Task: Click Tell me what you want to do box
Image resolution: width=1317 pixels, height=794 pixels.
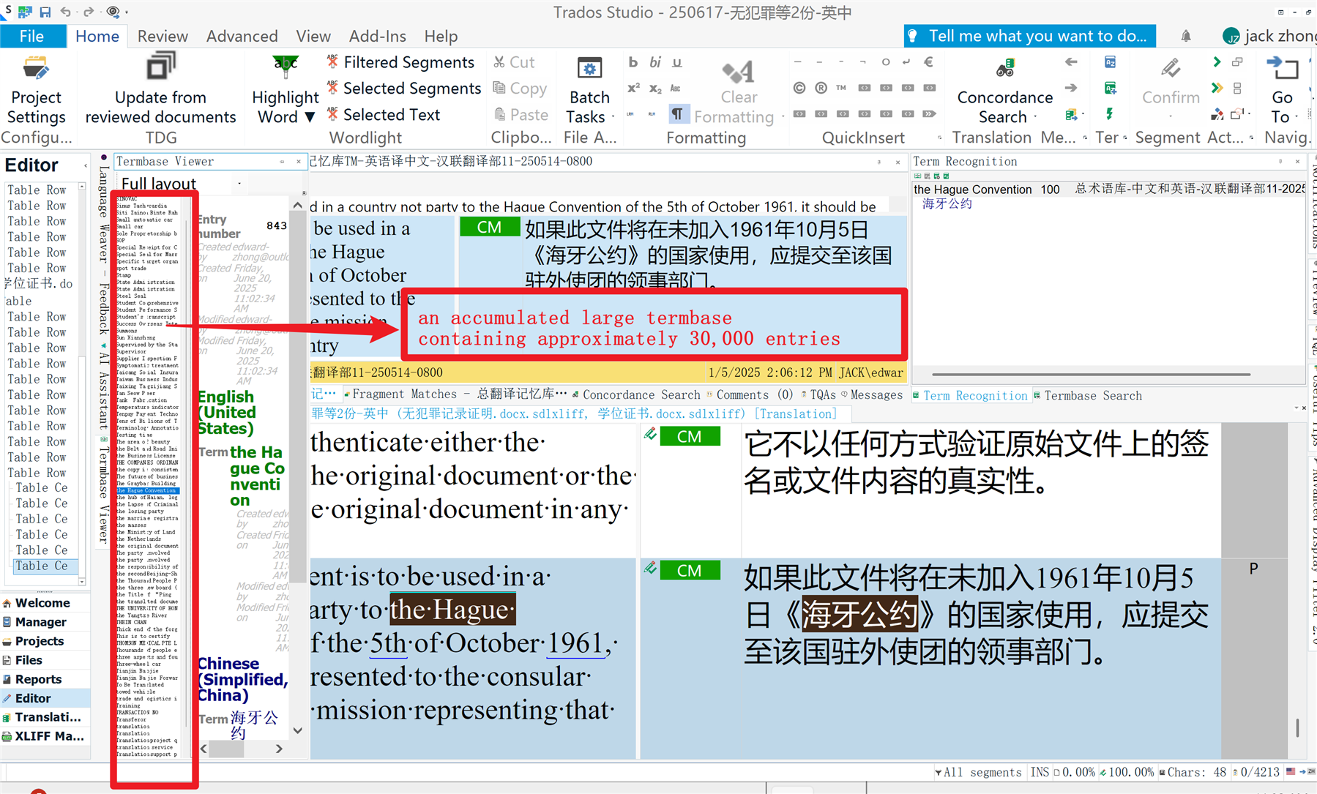Action: tap(1030, 36)
